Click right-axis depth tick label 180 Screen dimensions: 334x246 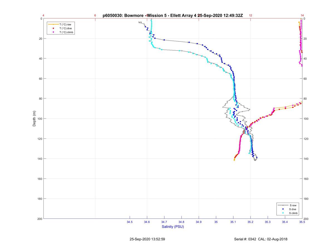(306, 199)
